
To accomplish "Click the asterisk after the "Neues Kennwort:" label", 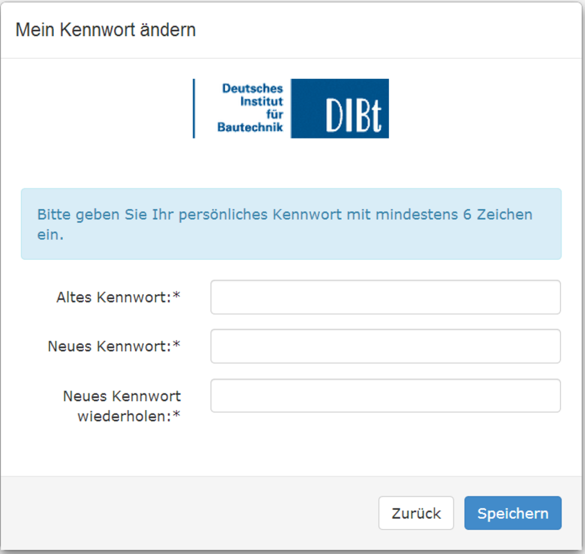I will [x=177, y=346].
